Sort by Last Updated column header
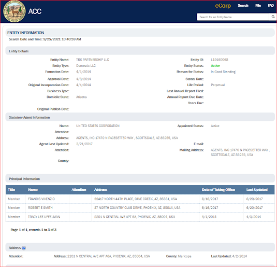 (x=257, y=190)
